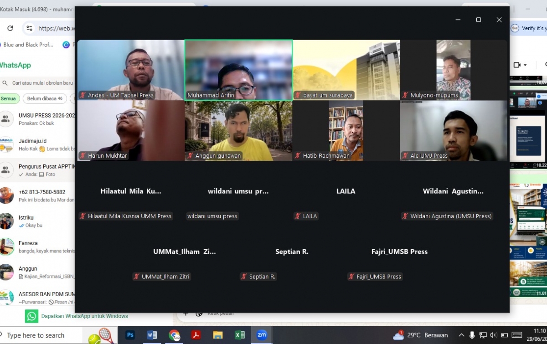Select Hatib Rachmawan video tile
This screenshot has height=344, width=547.
346,131
